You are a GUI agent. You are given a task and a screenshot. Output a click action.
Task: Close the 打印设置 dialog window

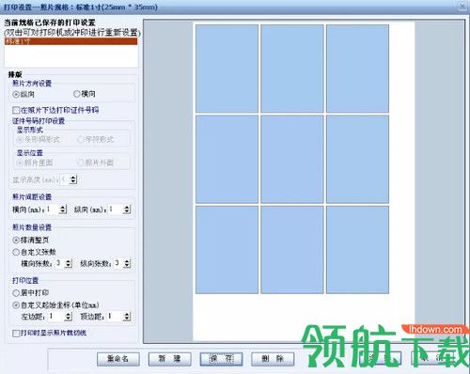462,7
